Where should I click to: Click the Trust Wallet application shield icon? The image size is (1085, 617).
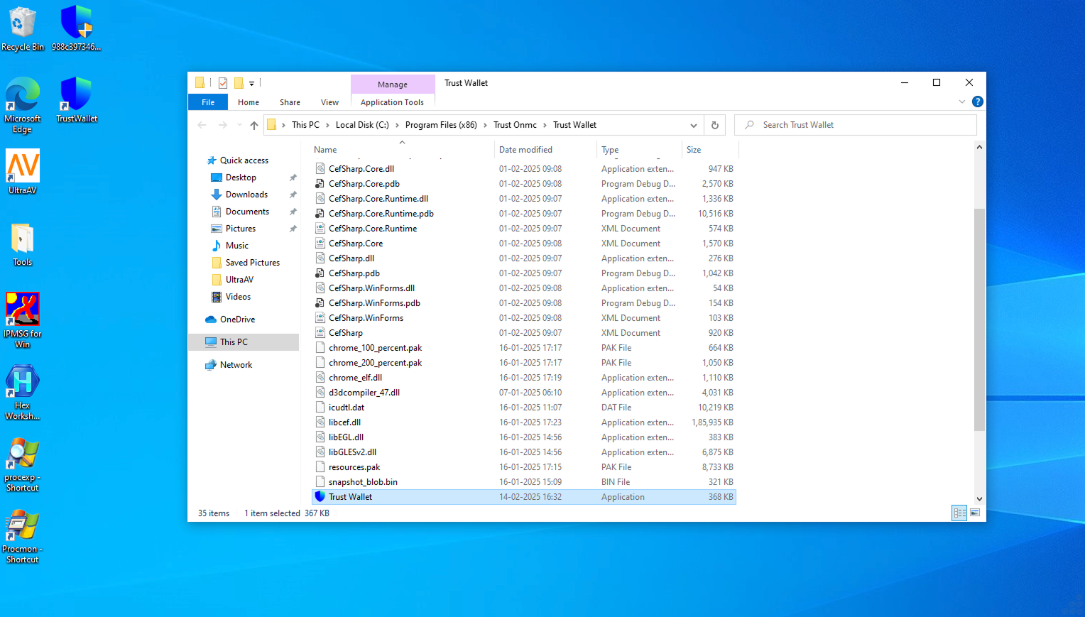pos(320,497)
